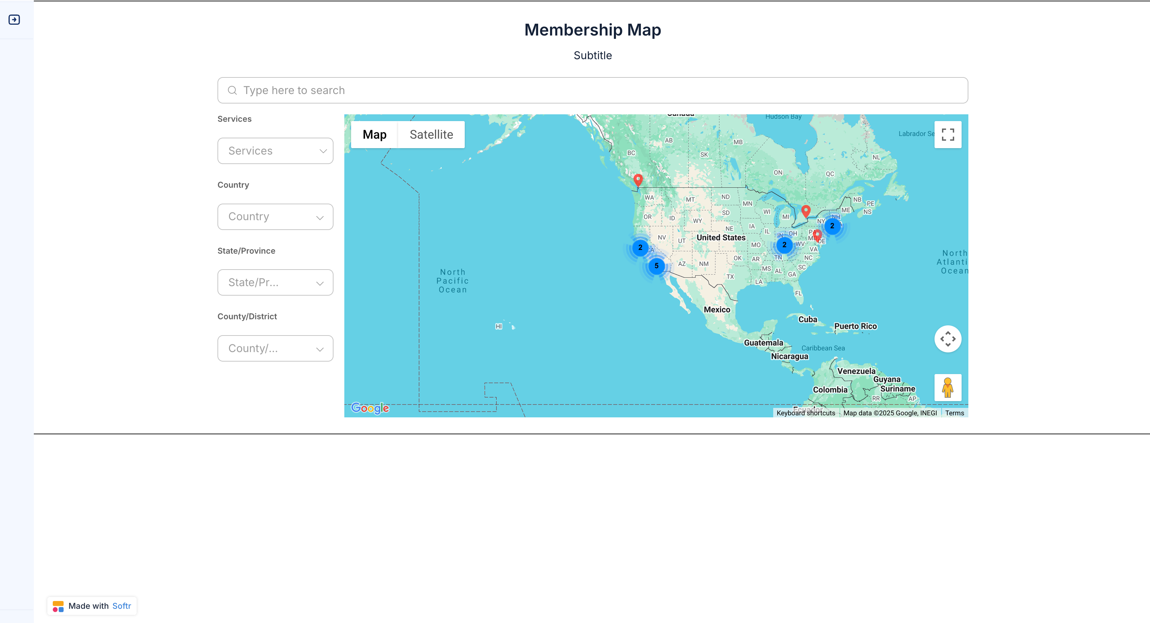Viewport: 1150px width, 623px height.
Task: Click the Google logo on map
Action: 370,408
